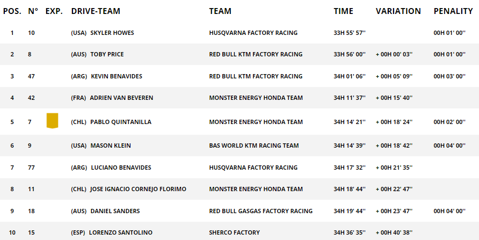Select Daniel Sanders' name
This screenshot has width=479, height=240.
(x=115, y=212)
